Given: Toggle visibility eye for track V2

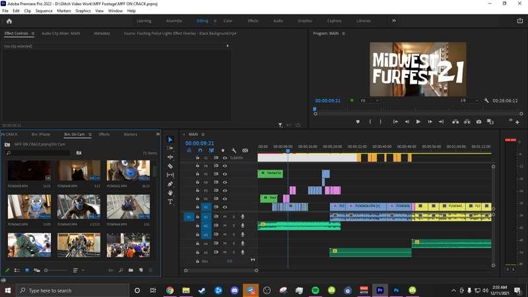Looking at the screenshot, I should (x=224, y=199).
